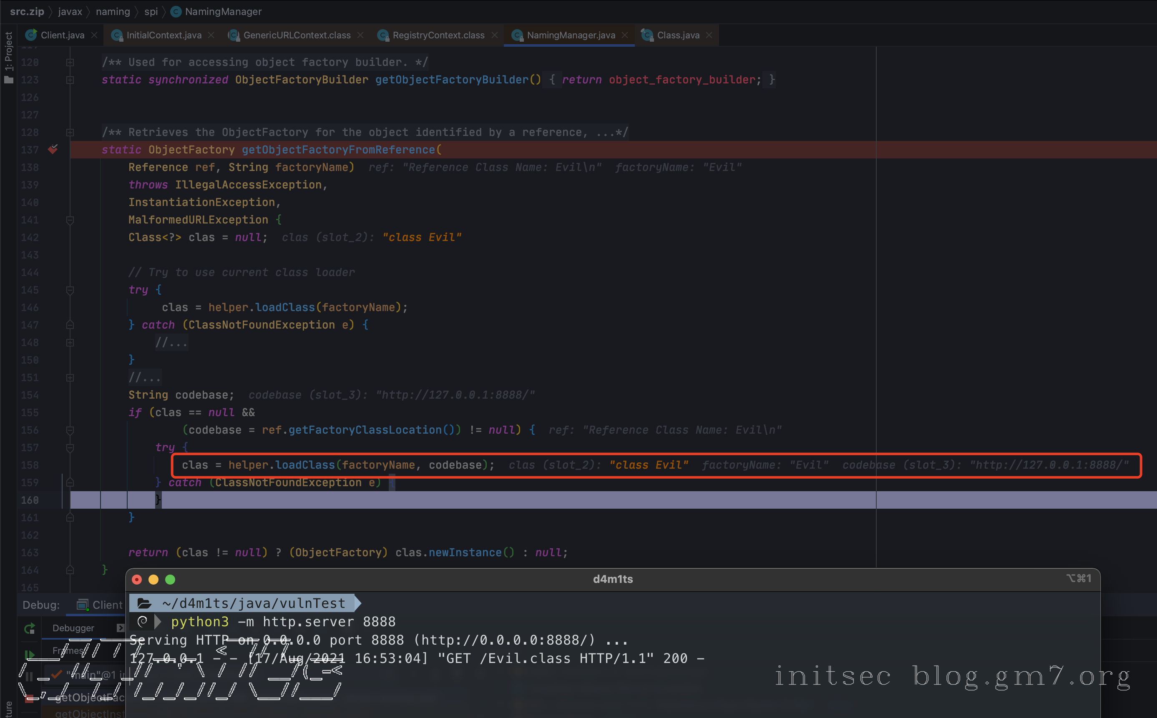Close the RegistryContext.class tab

[x=494, y=35]
